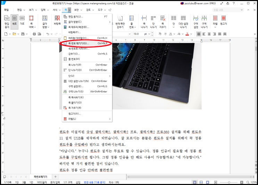Image resolution: width=258 pixels, height=185 pixels.
Task: Select justify alignment button
Action: pos(199,34)
